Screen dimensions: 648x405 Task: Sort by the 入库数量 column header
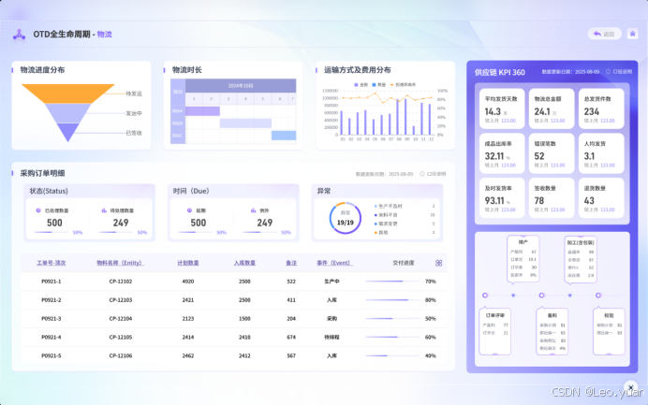[244, 263]
